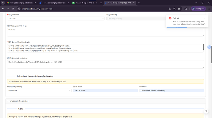The image size is (212, 119).
Task: Bookmark this page with star icon
Action: (x=179, y=9)
